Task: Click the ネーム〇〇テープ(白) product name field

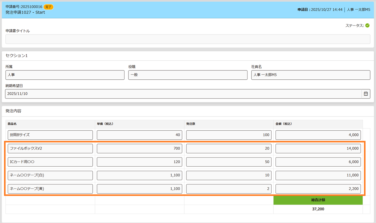Action: coord(50,175)
